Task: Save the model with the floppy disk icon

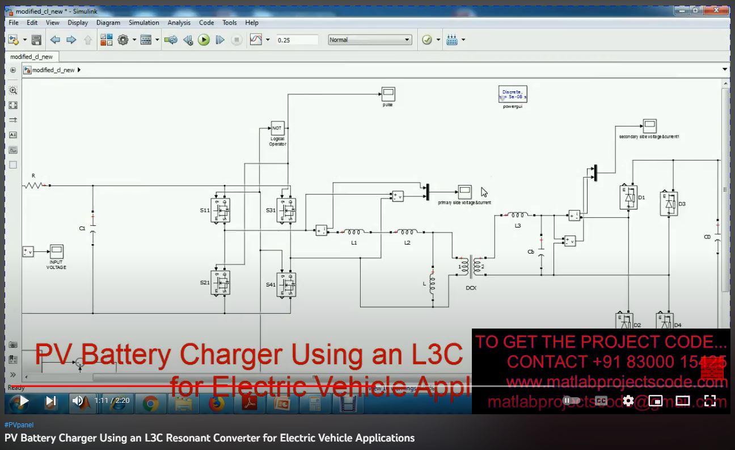Action: [36, 40]
